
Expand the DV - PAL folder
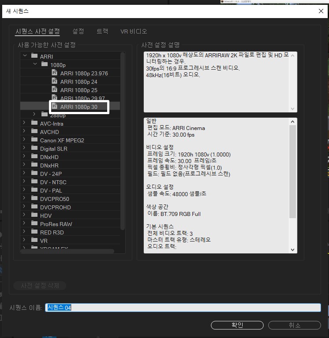pos(24,189)
